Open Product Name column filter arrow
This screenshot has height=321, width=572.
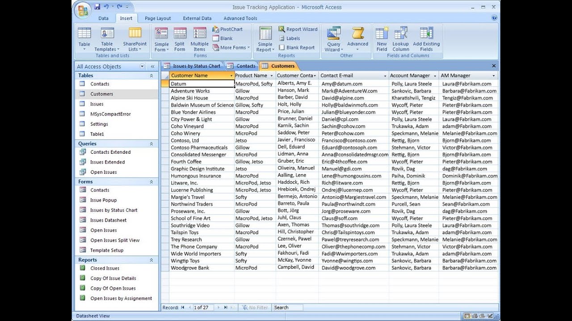[271, 76]
